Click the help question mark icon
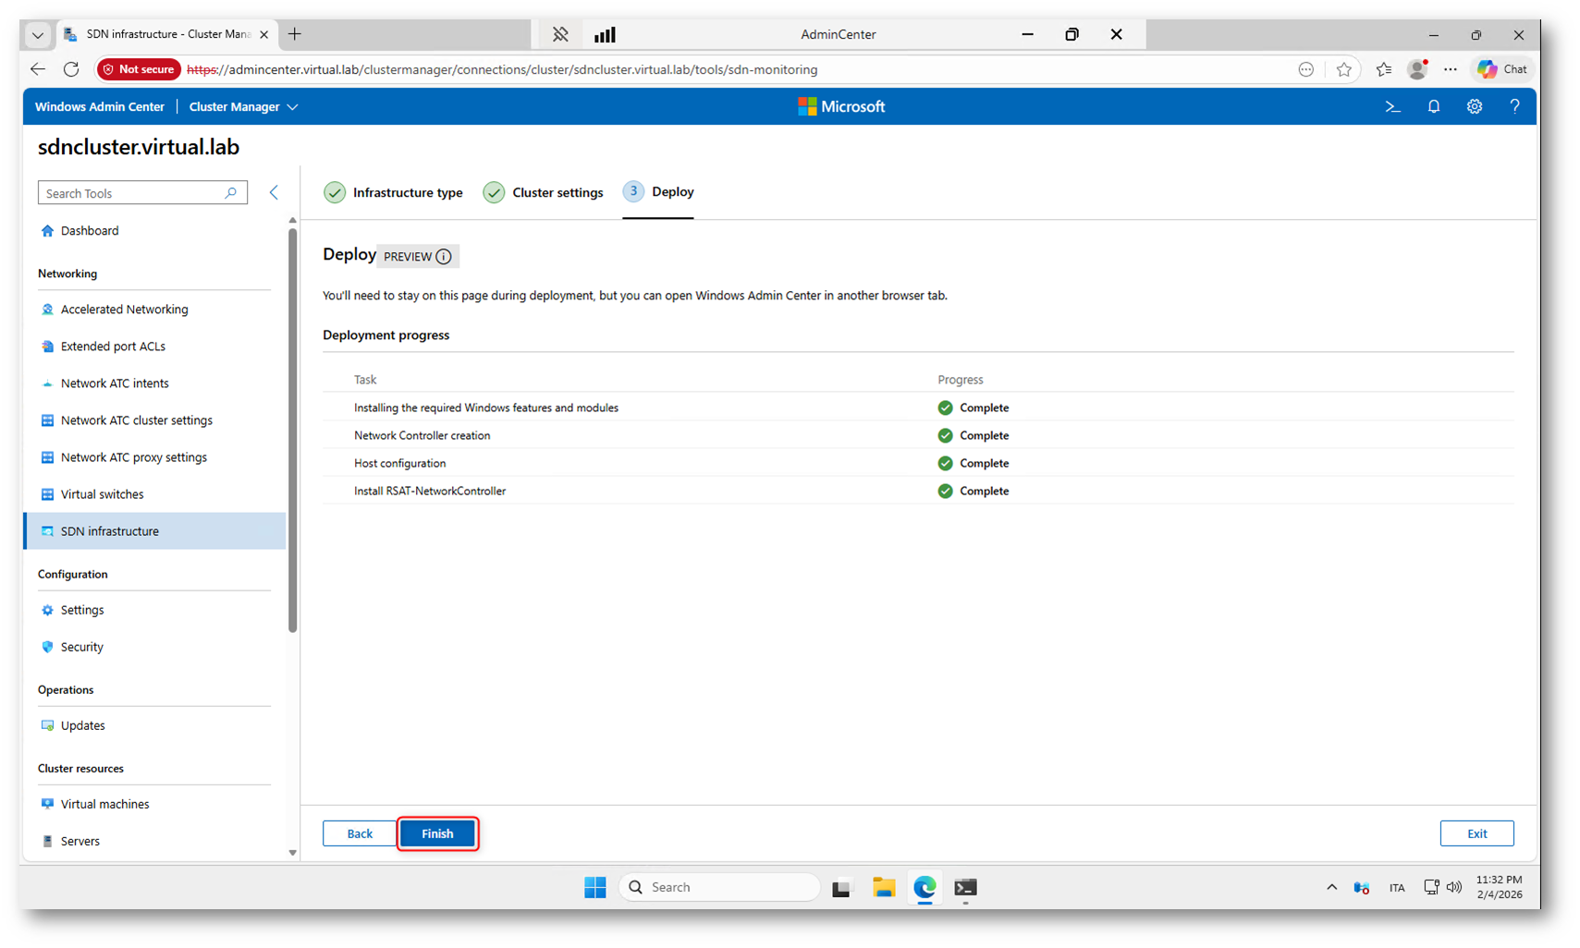Viewport: 1580px width, 948px height. (1514, 107)
